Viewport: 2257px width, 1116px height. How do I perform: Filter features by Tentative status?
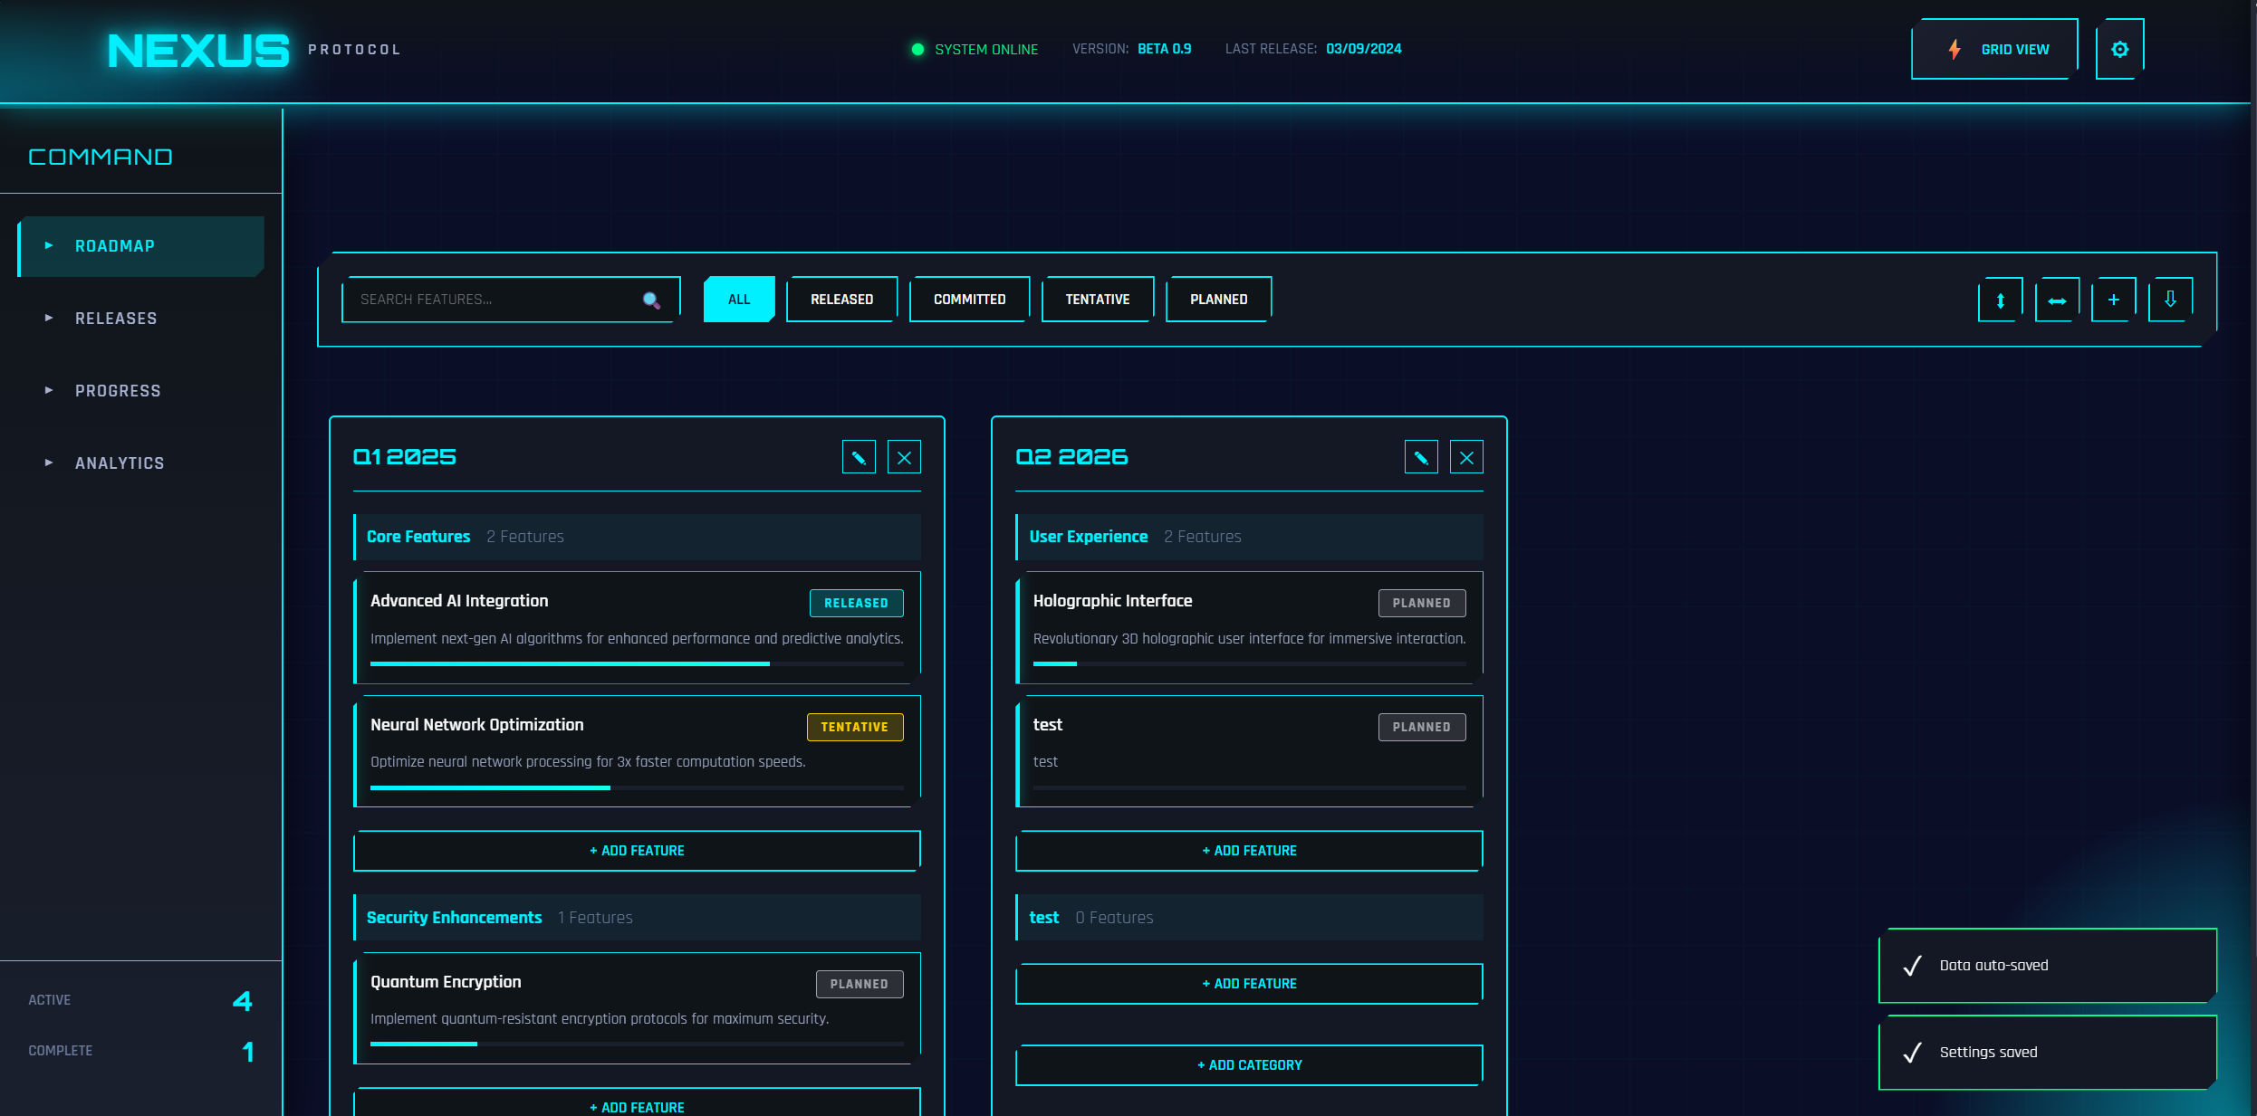pos(1097,300)
